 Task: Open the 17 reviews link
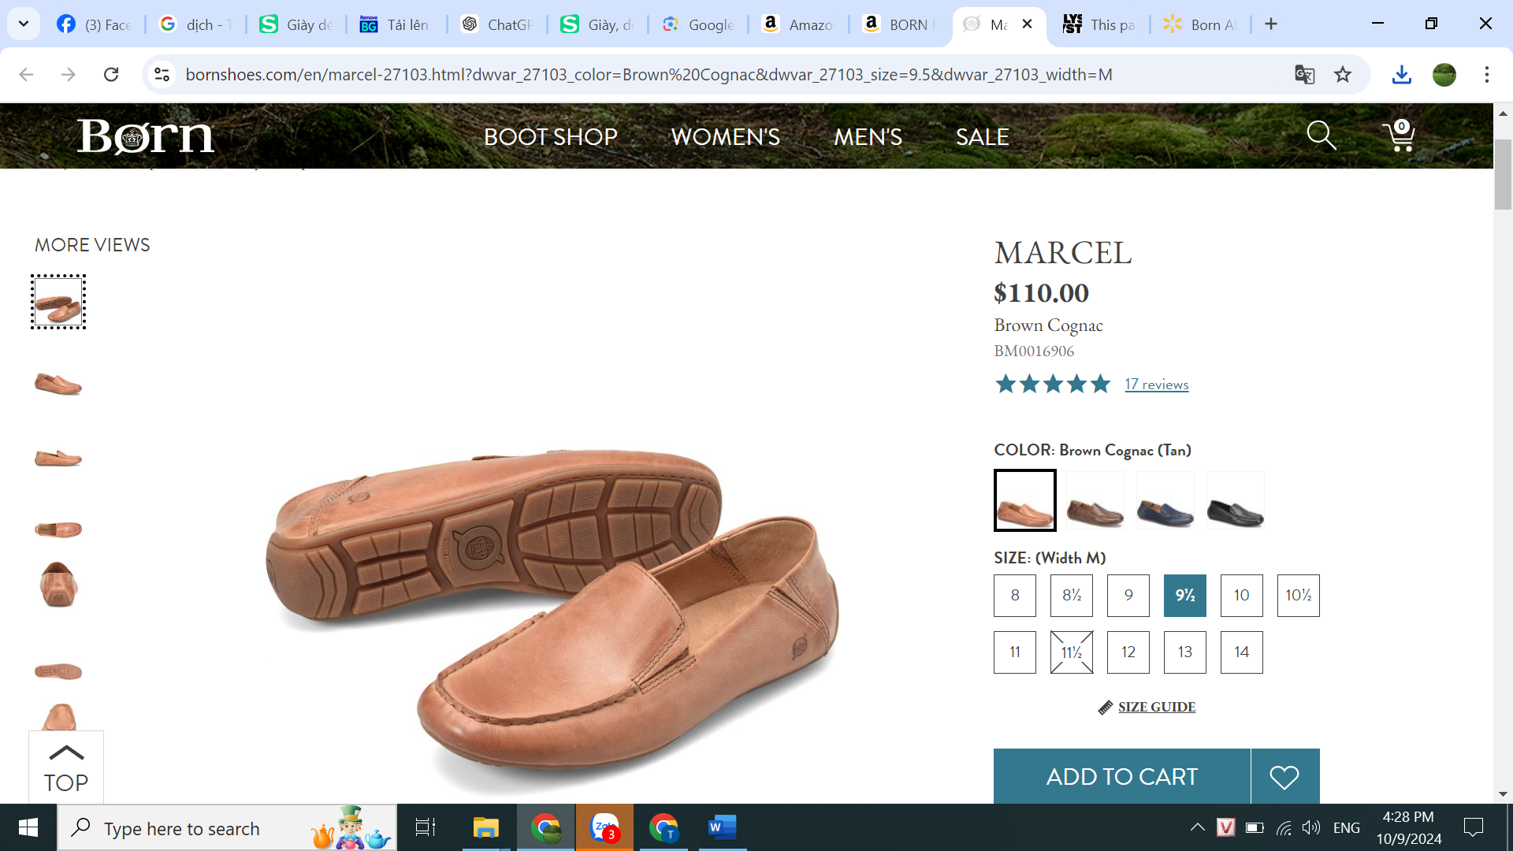(x=1156, y=385)
